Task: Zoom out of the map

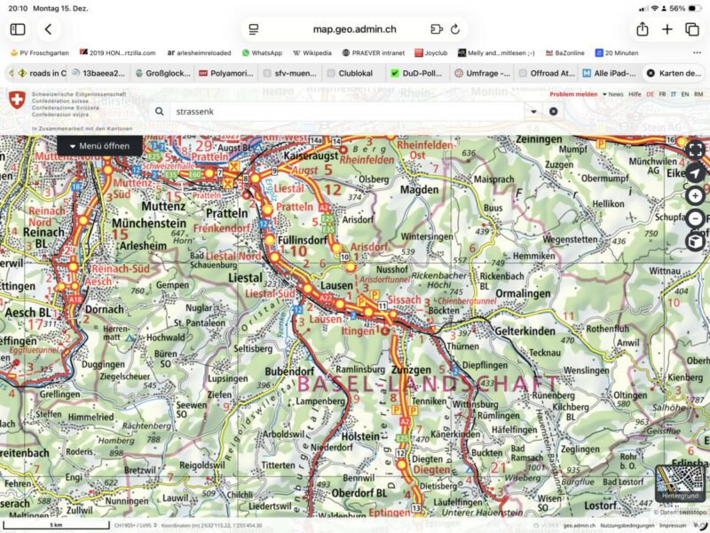Action: [x=695, y=219]
